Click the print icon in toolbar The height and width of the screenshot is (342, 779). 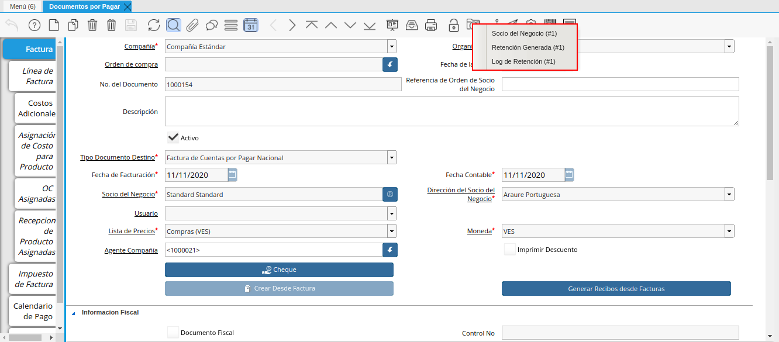coord(431,25)
